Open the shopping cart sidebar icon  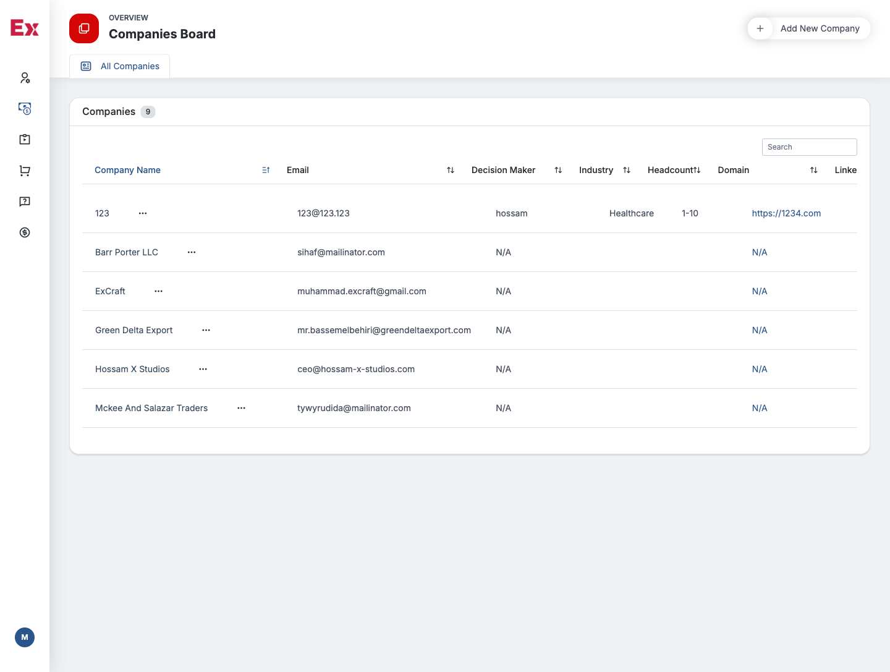pyautogui.click(x=25, y=171)
